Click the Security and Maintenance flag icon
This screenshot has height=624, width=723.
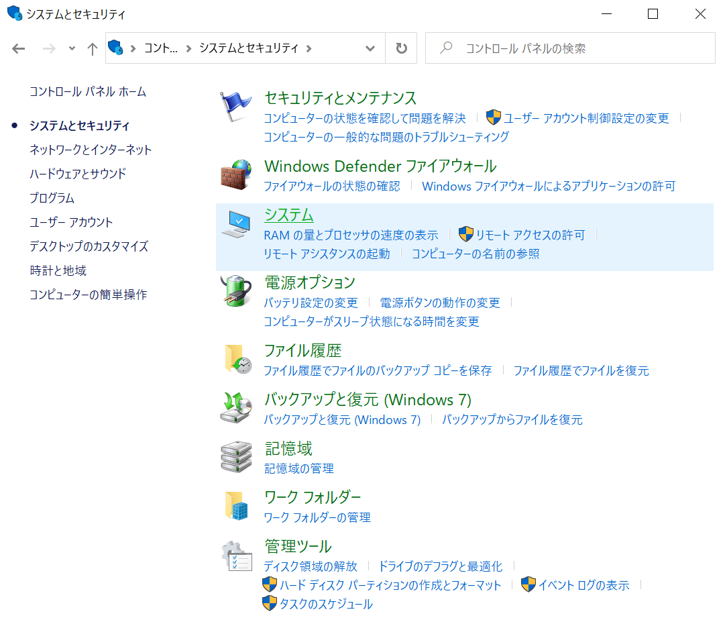click(234, 107)
